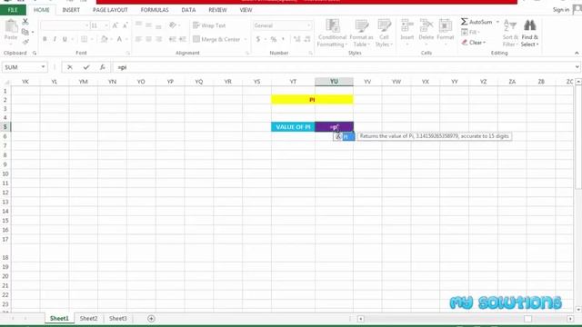Click the yellow PI header cell
The width and height of the screenshot is (582, 327).
312,99
